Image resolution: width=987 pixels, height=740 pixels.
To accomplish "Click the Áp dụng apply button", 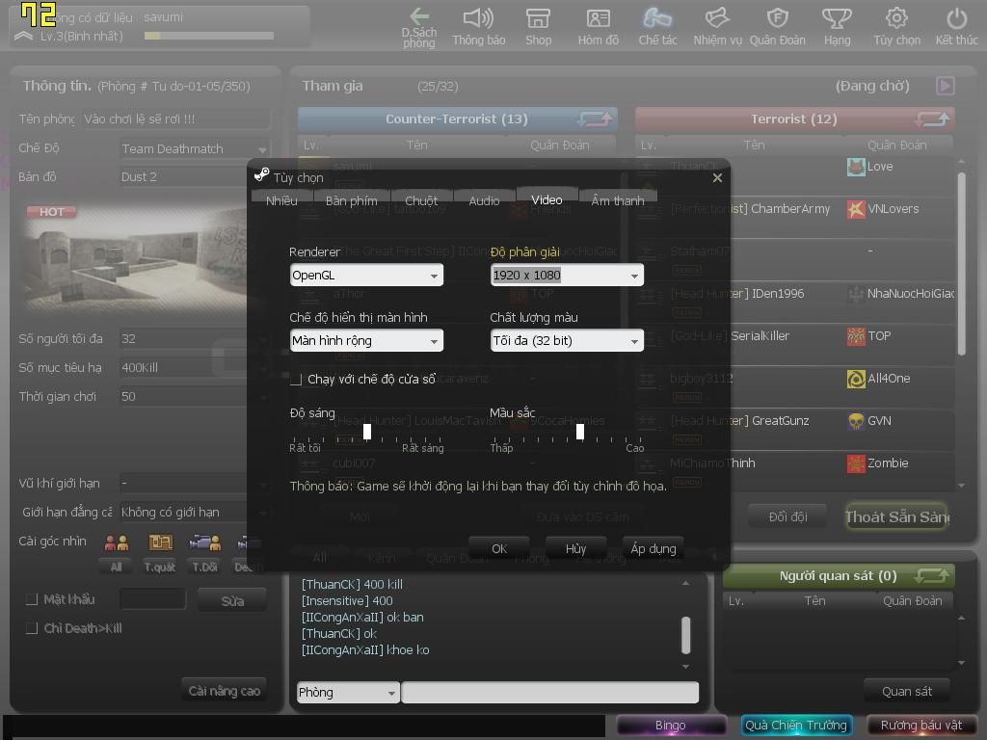I will click(x=654, y=548).
